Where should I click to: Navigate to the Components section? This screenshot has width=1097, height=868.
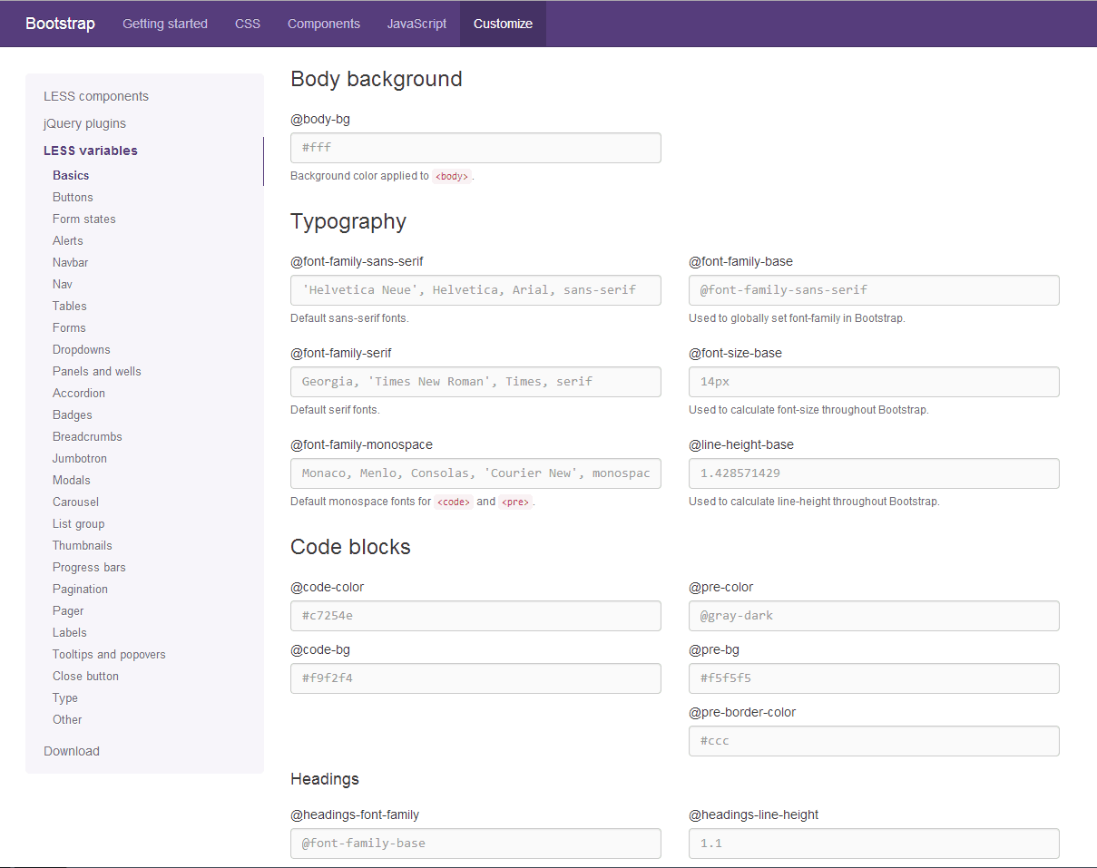coord(324,24)
